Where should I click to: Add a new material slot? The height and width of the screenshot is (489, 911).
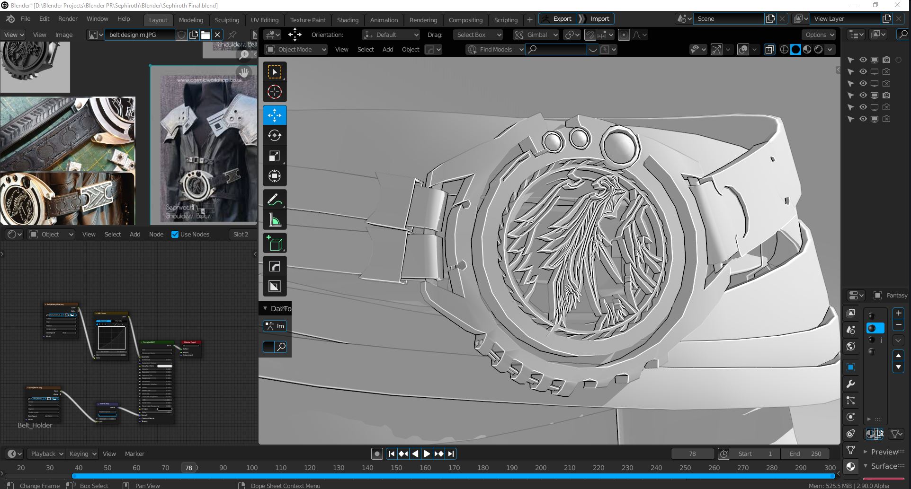(x=898, y=313)
